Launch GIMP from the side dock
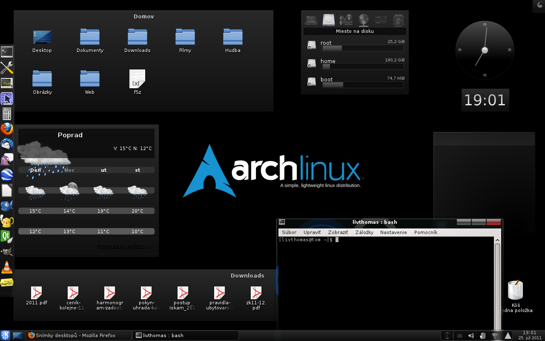 click(x=7, y=252)
